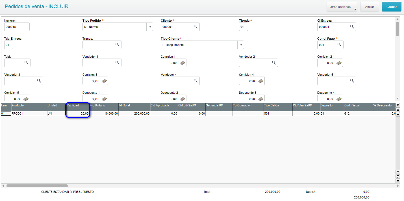Click the Tda. Entrega input field
The image size is (404, 201).
tap(9, 45)
